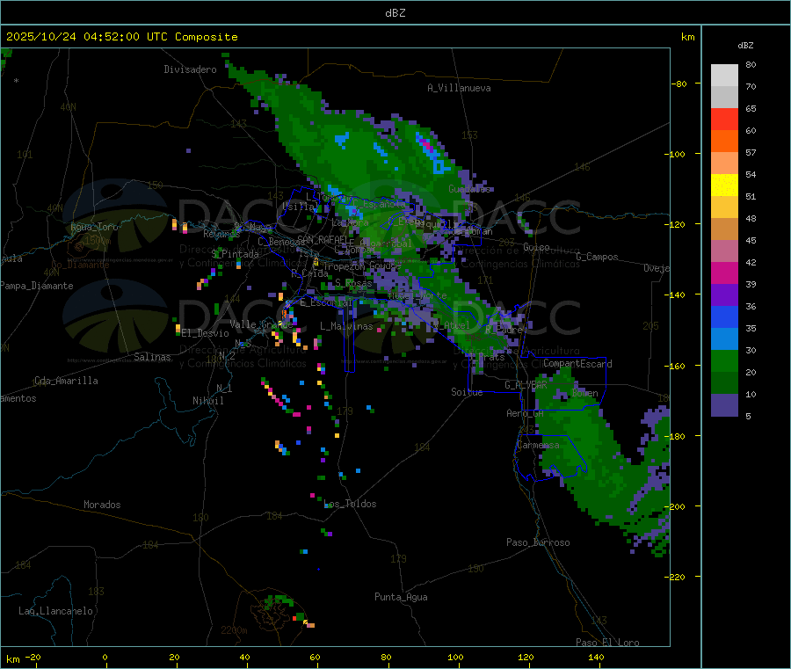Screen dimensions: 791x669
Task: Click the Pampa_Diamante map label
Action: click(x=37, y=286)
